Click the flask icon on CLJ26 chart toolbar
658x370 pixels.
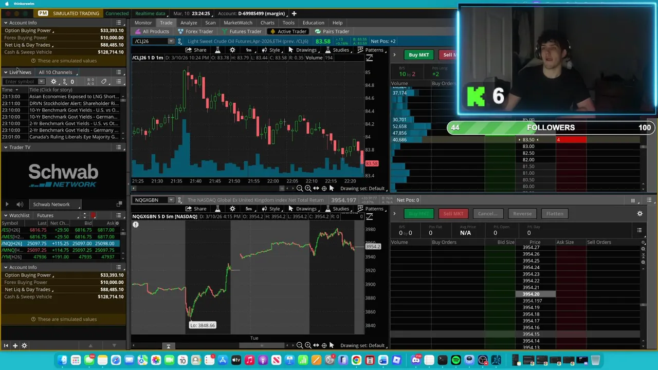coord(217,50)
